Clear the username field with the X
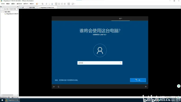The height and width of the screenshot is (102, 181). tap(120, 63)
